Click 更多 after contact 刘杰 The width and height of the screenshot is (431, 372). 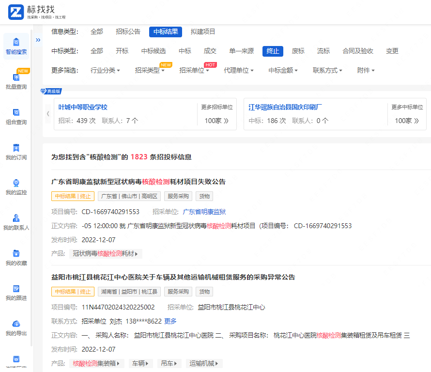[x=170, y=321]
